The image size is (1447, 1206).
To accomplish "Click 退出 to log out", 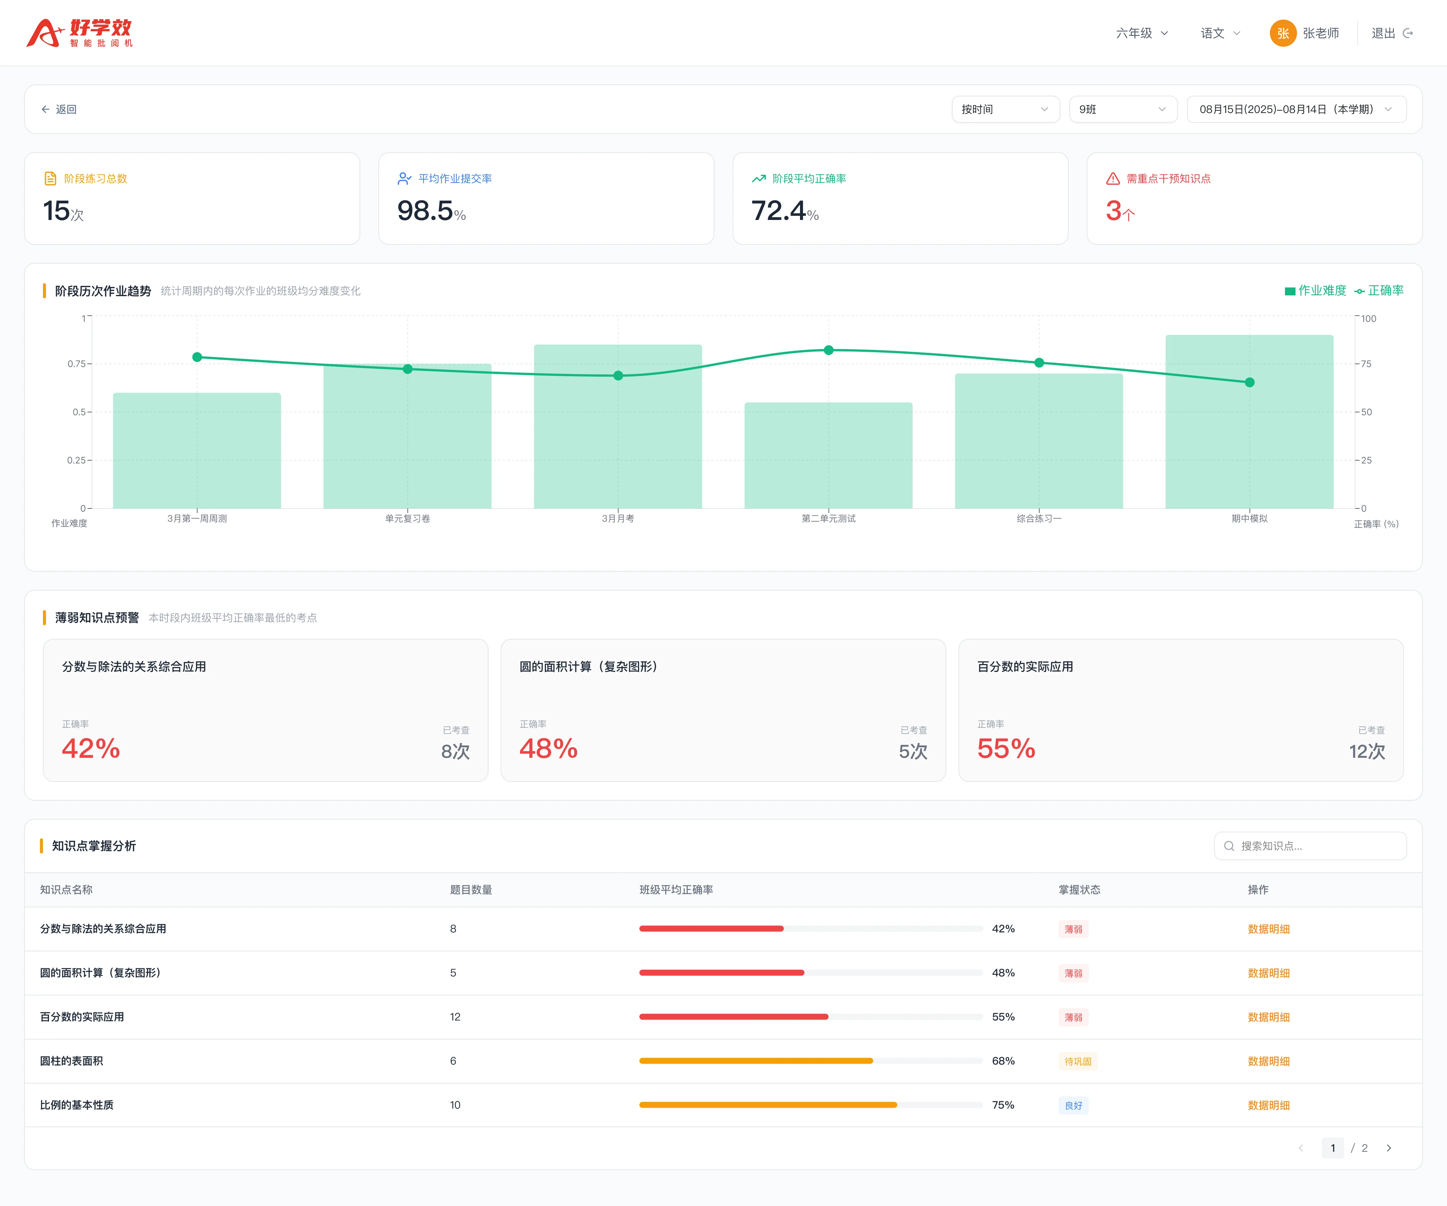I will (x=1383, y=33).
